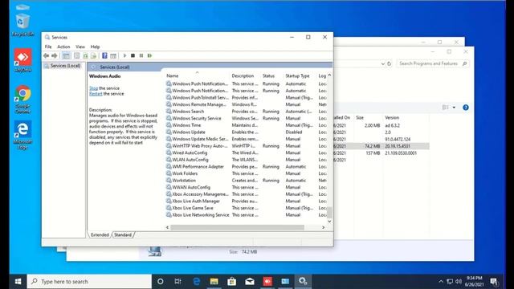
Task: Select the Wired AutoConfig service row
Action: (246, 153)
